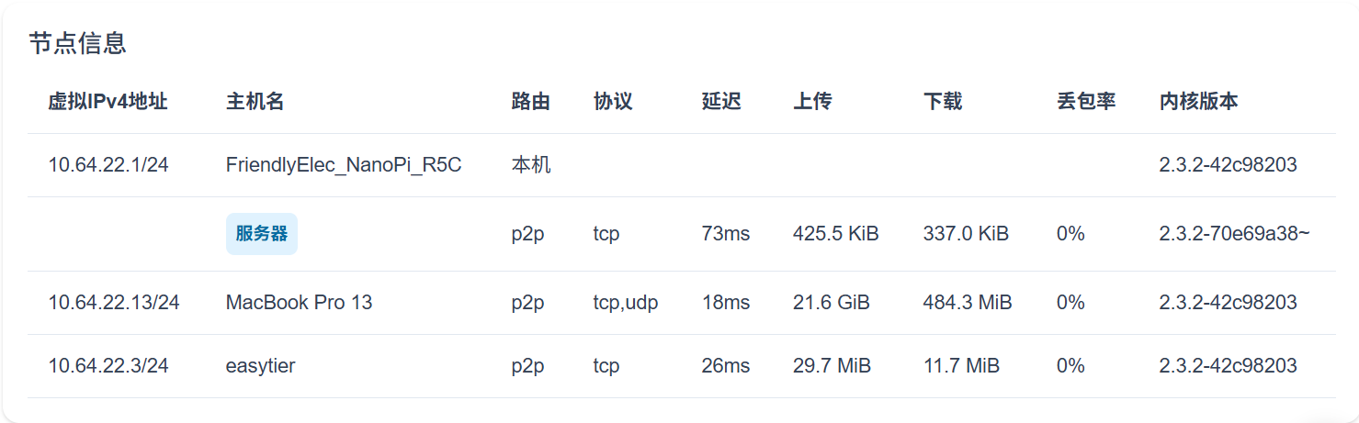Click the 上传 column header
Viewport: 1359px width, 423px height.
(x=812, y=101)
